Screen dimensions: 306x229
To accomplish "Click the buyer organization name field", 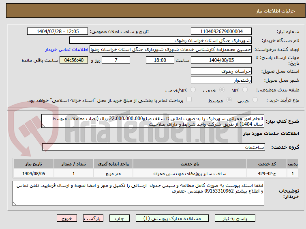I will [x=160, y=40].
